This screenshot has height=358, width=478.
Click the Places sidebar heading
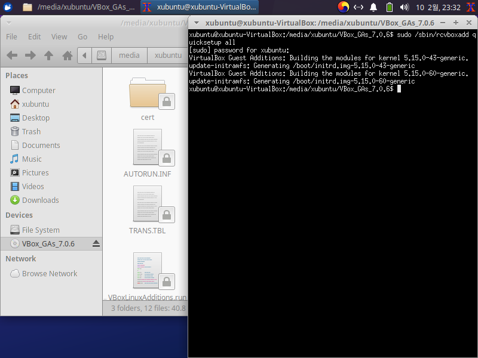click(x=17, y=76)
